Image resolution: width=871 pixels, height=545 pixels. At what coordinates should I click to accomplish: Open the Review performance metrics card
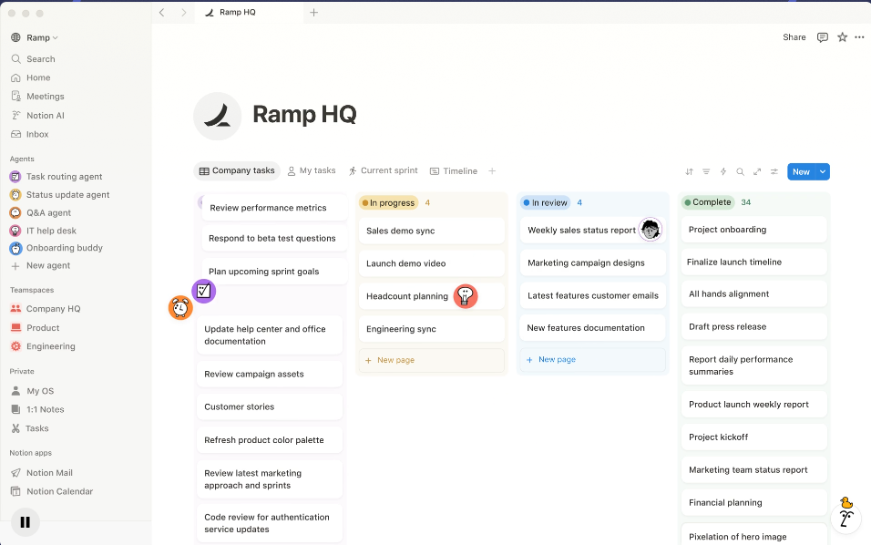point(275,208)
